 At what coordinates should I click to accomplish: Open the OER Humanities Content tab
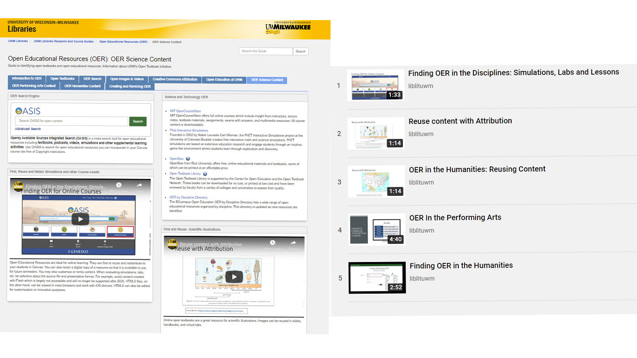(x=83, y=86)
